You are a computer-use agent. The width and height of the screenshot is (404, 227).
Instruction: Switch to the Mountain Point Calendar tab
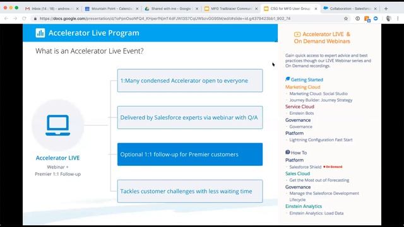[x=111, y=8]
